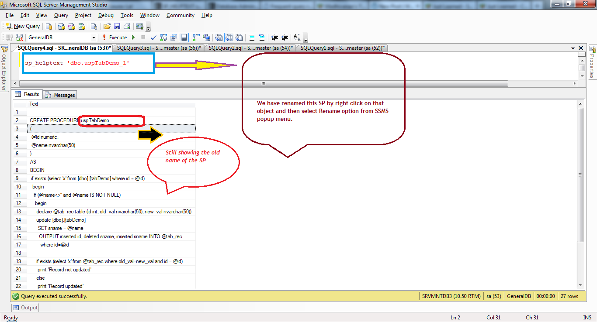The height and width of the screenshot is (322, 597).
Task: Open the Query Options icon
Action: [174, 38]
